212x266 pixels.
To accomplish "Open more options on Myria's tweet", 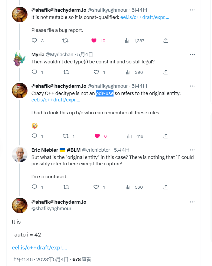I will pyautogui.click(x=192, y=54).
